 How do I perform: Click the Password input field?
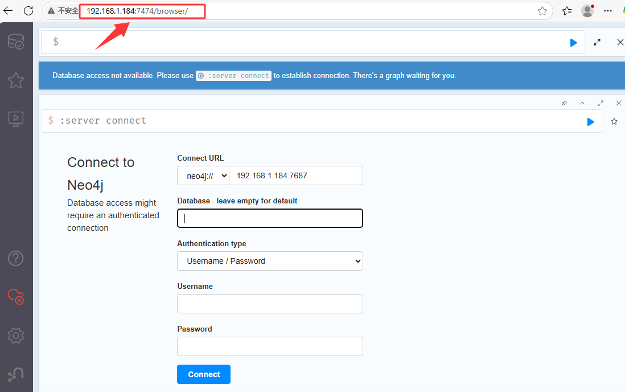click(x=270, y=346)
